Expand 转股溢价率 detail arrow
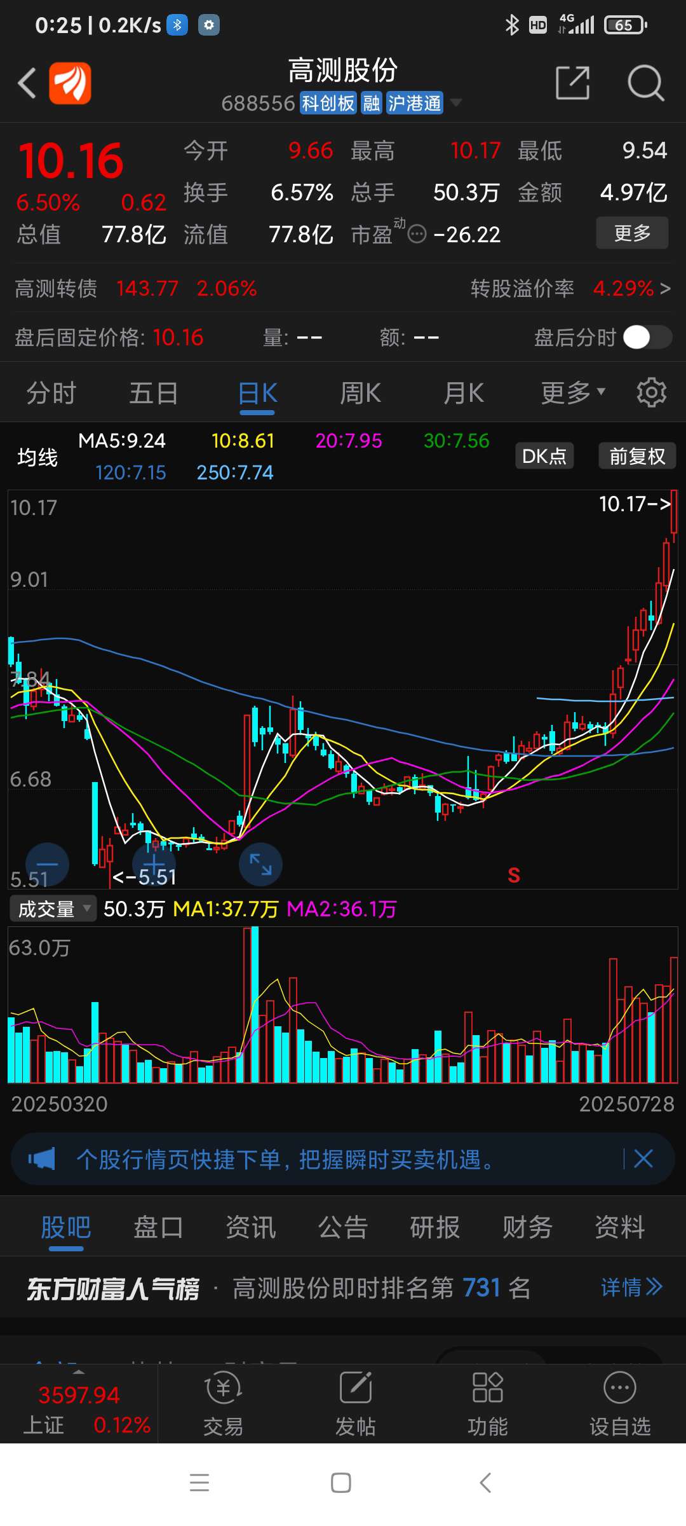686x1526 pixels. (x=665, y=289)
